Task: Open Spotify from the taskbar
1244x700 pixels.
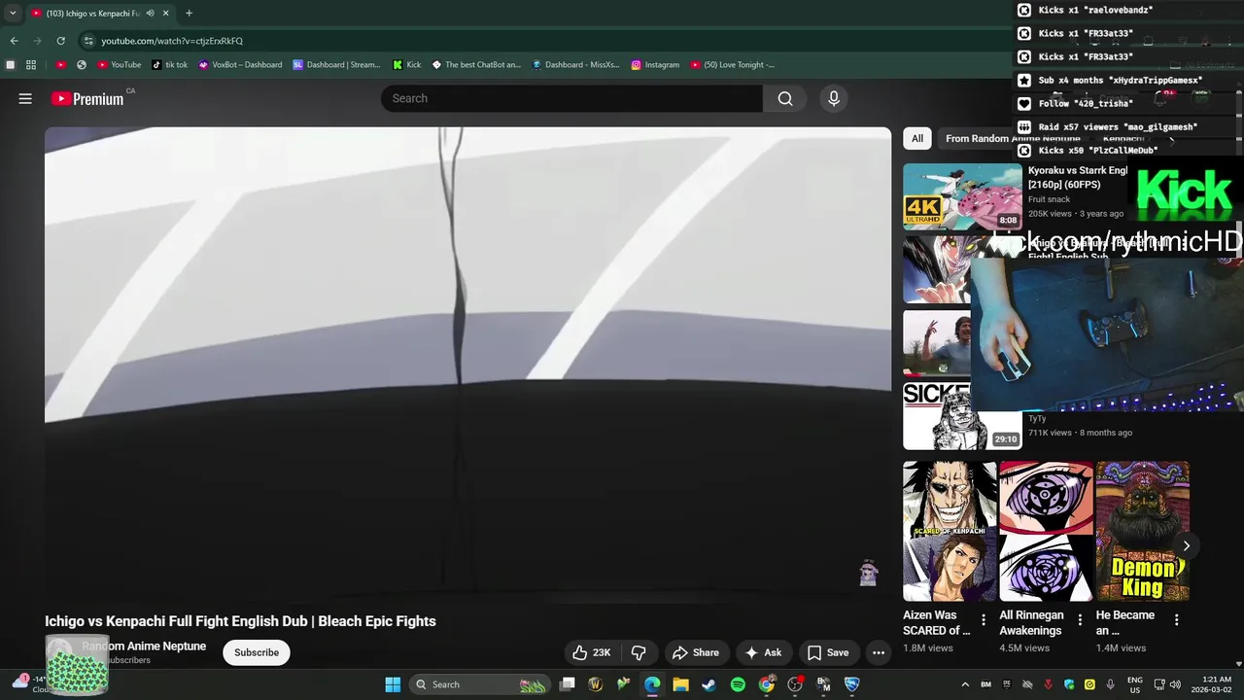Action: [x=738, y=684]
